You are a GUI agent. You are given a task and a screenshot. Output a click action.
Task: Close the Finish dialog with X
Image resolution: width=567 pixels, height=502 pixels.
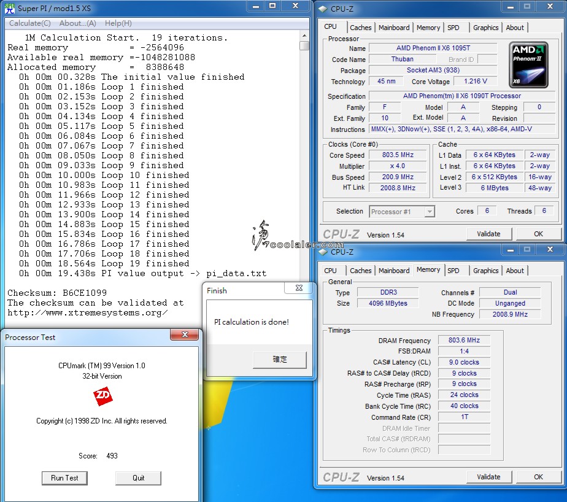click(x=299, y=288)
